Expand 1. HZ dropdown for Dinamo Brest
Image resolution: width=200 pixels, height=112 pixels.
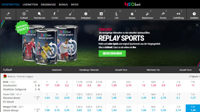[37, 98]
